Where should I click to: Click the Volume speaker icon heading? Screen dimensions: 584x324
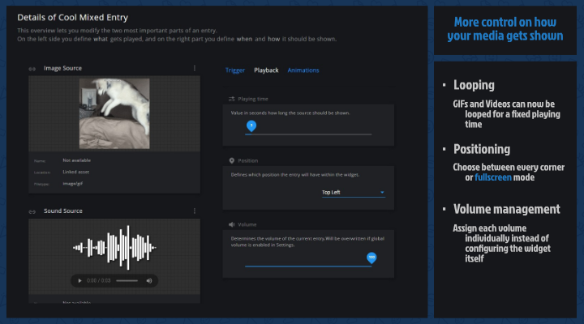(x=232, y=224)
